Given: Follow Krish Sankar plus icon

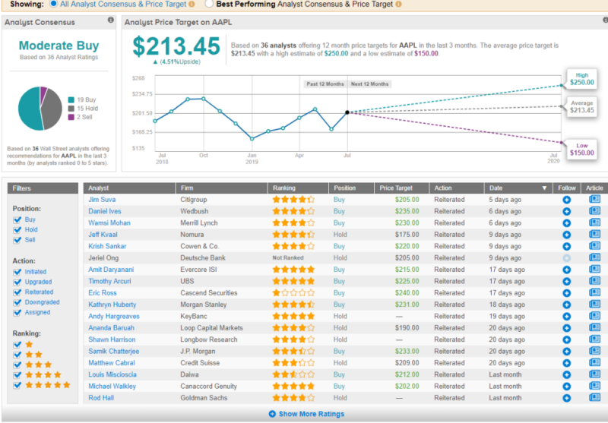Looking at the screenshot, I should coord(566,246).
